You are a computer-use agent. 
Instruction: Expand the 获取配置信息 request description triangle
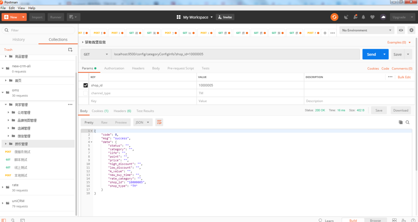pyautogui.click(x=83, y=42)
